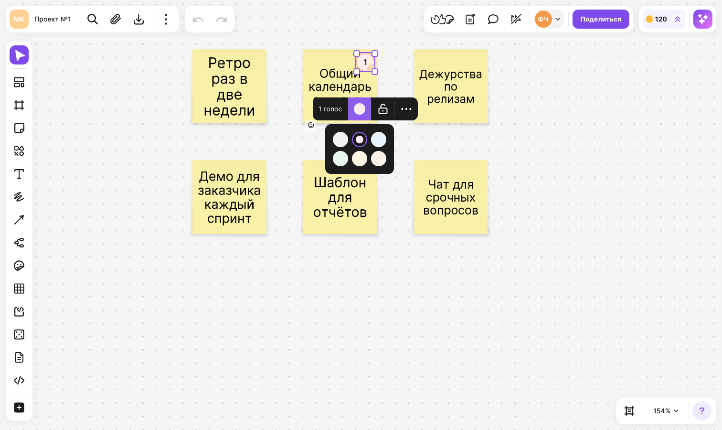
Task: Click the paperclip attach icon
Action: click(116, 19)
